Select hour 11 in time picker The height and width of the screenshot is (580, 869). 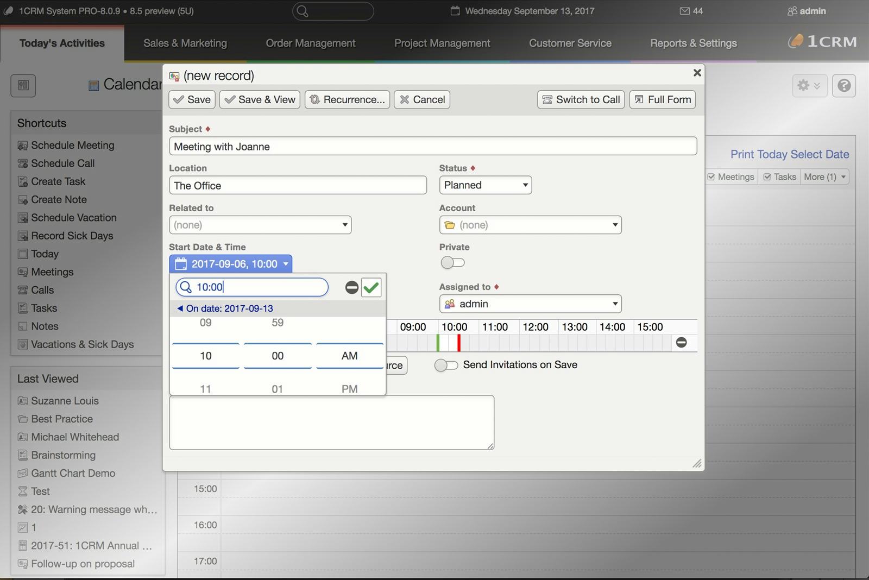click(205, 389)
